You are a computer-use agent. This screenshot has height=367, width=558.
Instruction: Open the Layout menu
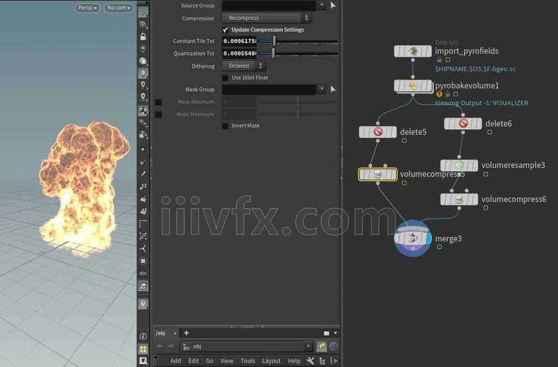click(x=271, y=361)
